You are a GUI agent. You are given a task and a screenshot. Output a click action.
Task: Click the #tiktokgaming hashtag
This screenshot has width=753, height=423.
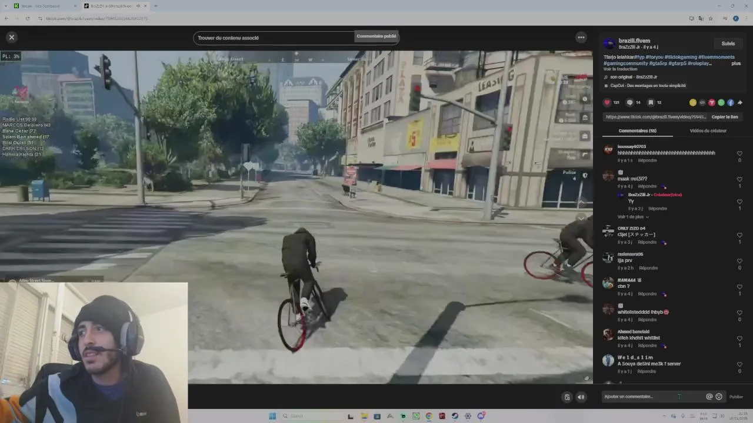[x=680, y=57]
